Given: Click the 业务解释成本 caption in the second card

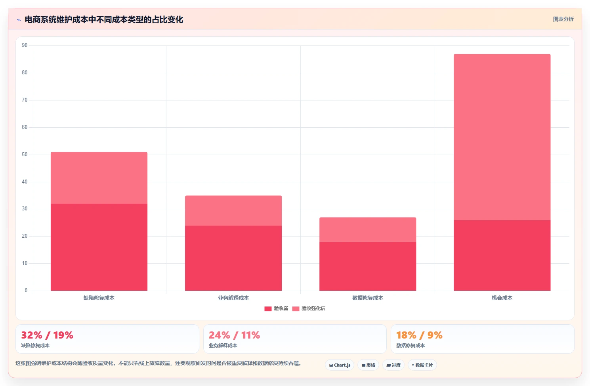Looking at the screenshot, I should [x=223, y=346].
